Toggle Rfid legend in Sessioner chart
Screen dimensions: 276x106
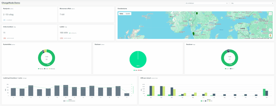tap(232, 69)
